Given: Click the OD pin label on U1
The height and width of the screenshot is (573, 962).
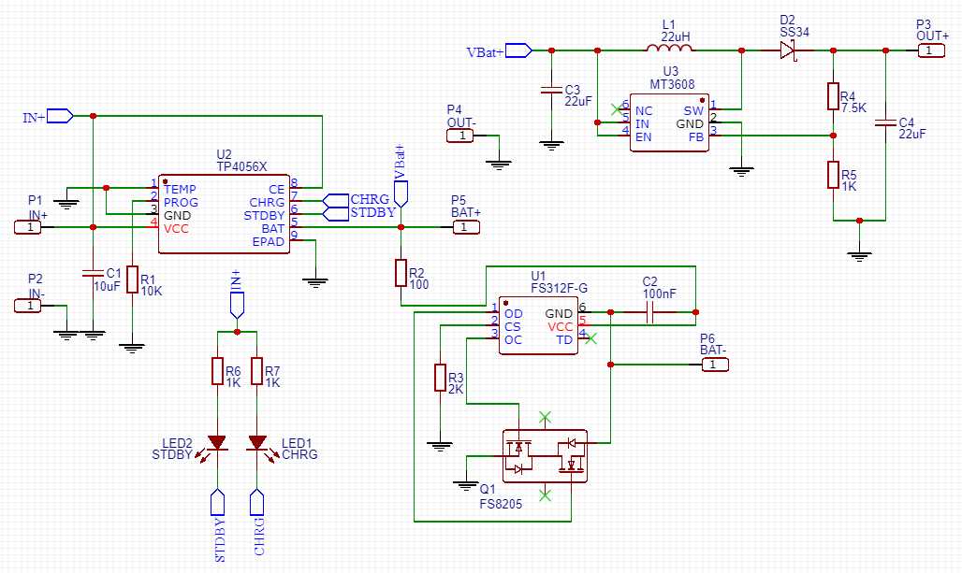Looking at the screenshot, I should tap(514, 314).
